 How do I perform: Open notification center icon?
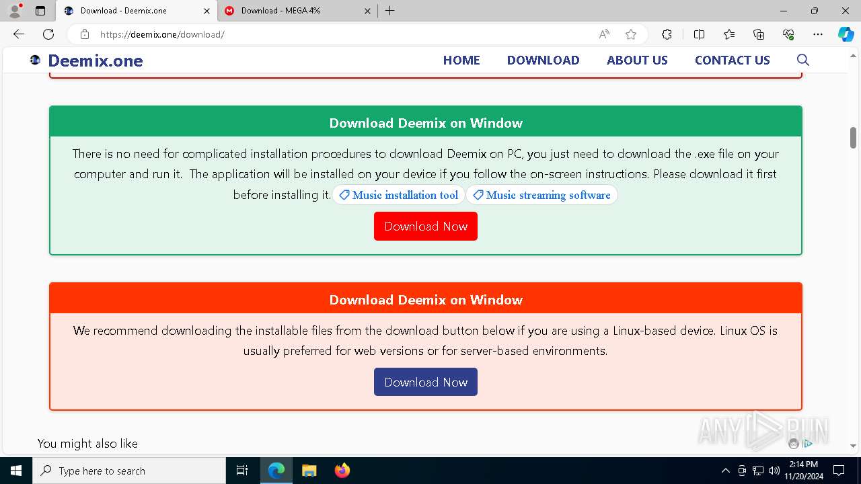point(839,471)
